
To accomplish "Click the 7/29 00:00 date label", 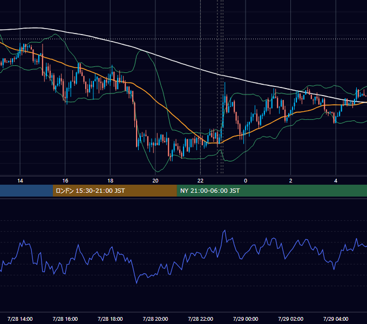I will pos(246,319).
